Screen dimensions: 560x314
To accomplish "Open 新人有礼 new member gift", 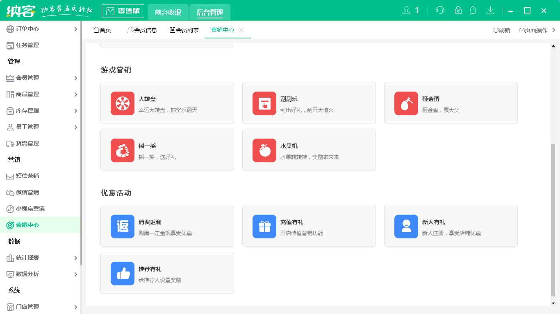I will [x=451, y=226].
